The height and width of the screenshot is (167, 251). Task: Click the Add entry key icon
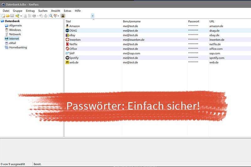(17, 16)
